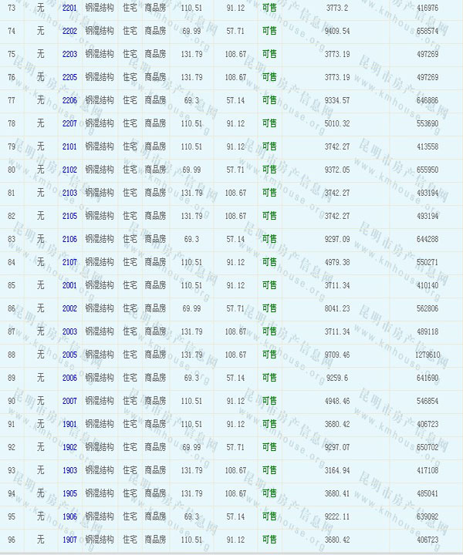This screenshot has width=463, height=555.
Task: Open room 2001 link
Action: coord(69,285)
